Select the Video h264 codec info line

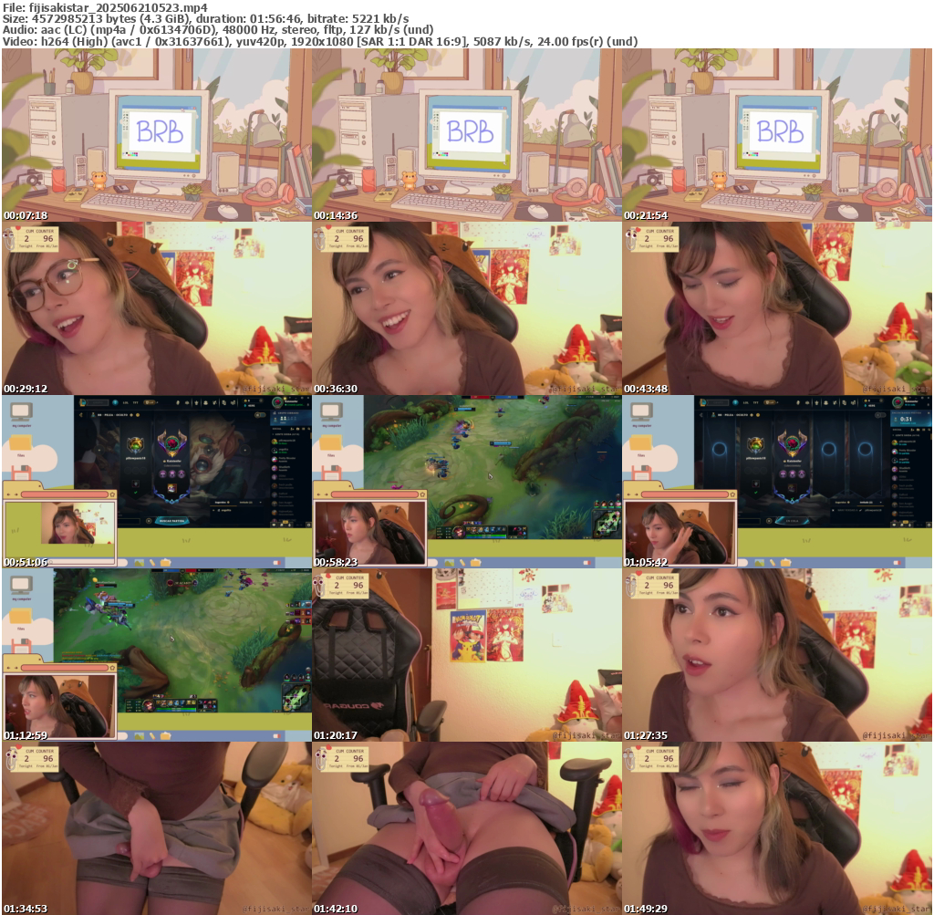coord(320,42)
